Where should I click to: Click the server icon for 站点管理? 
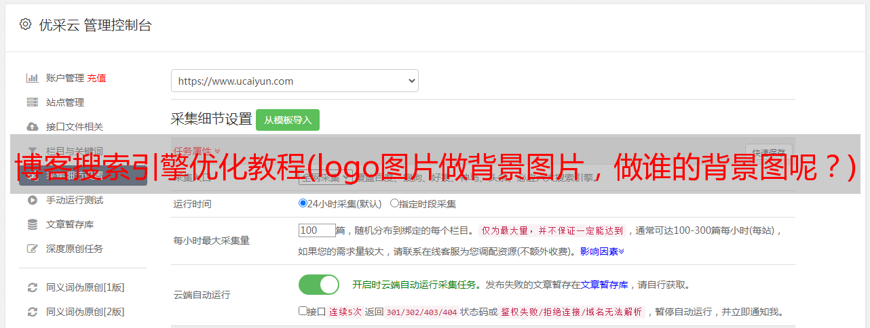32,102
